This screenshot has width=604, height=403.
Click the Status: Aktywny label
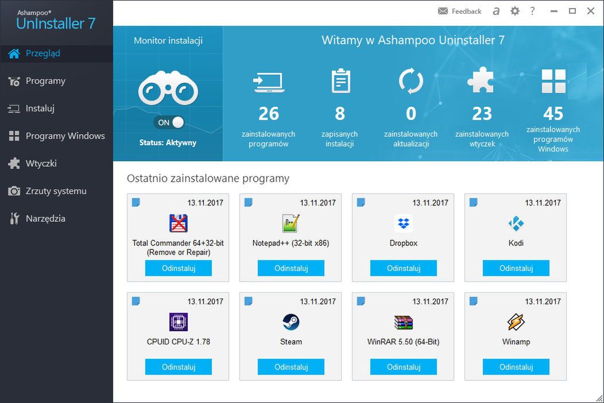pos(168,142)
